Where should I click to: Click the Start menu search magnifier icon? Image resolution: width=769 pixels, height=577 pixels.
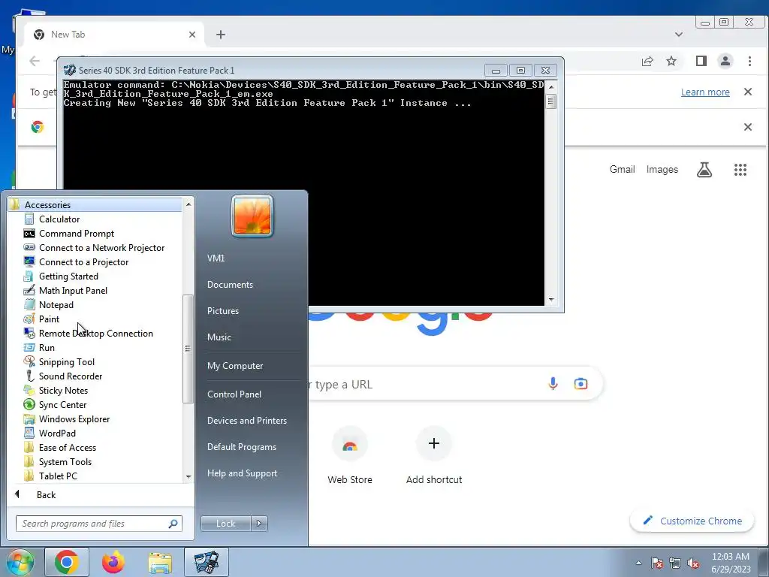(x=173, y=524)
